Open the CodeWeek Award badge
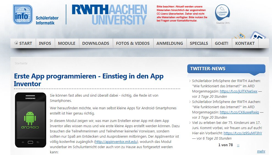This screenshot has width=272, height=155. (222, 14)
